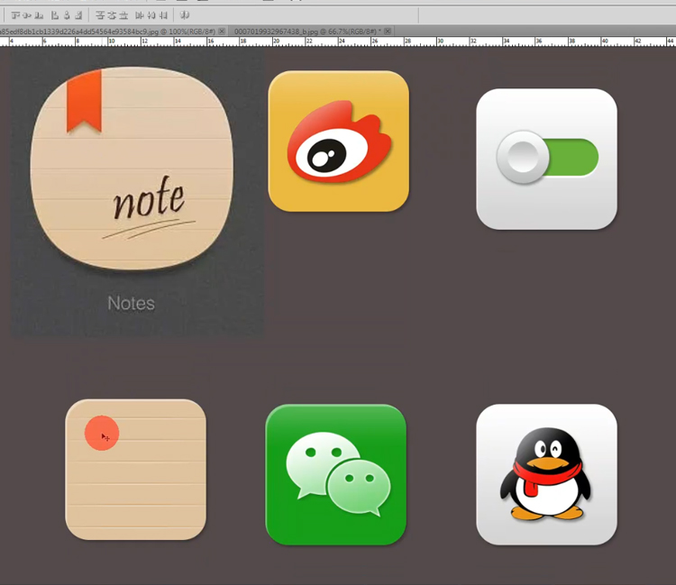Viewport: 676px width, 585px height.
Task: Click the Weibo eye logo on canvas
Action: click(x=339, y=142)
